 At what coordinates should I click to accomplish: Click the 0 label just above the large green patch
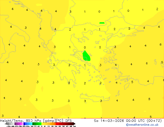[x=85, y=47]
